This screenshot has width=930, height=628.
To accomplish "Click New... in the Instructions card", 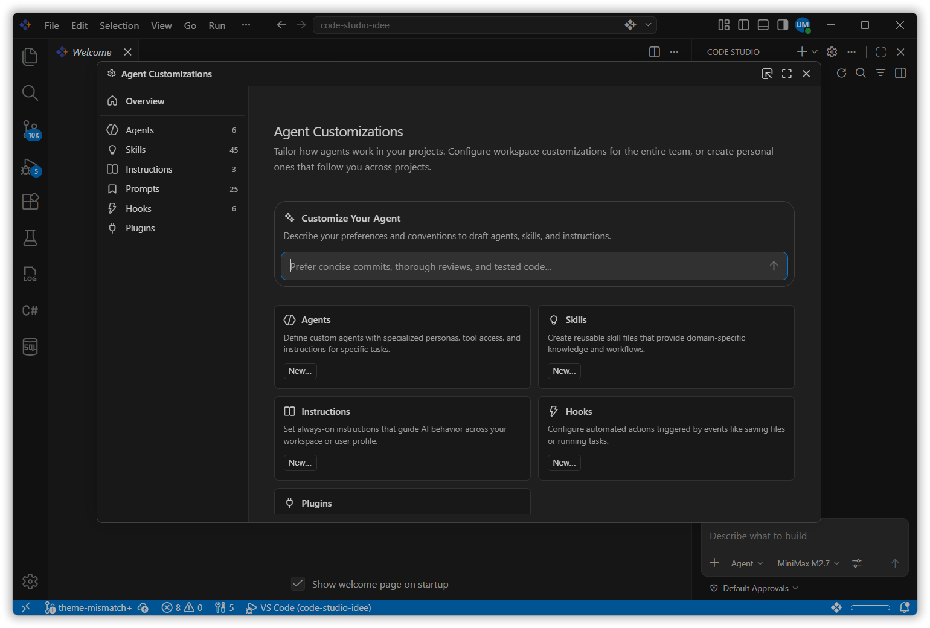I will pos(300,463).
